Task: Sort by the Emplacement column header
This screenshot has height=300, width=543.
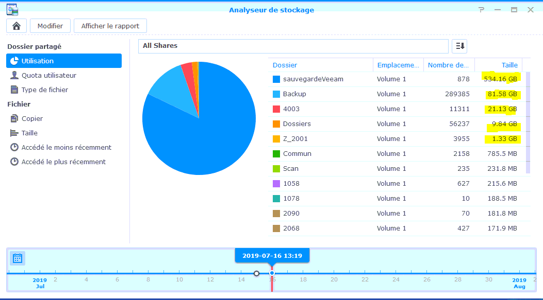Action: pyautogui.click(x=398, y=65)
